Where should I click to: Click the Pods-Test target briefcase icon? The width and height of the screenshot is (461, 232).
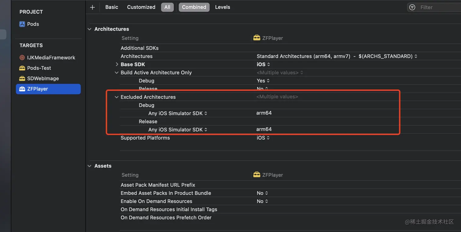22,68
